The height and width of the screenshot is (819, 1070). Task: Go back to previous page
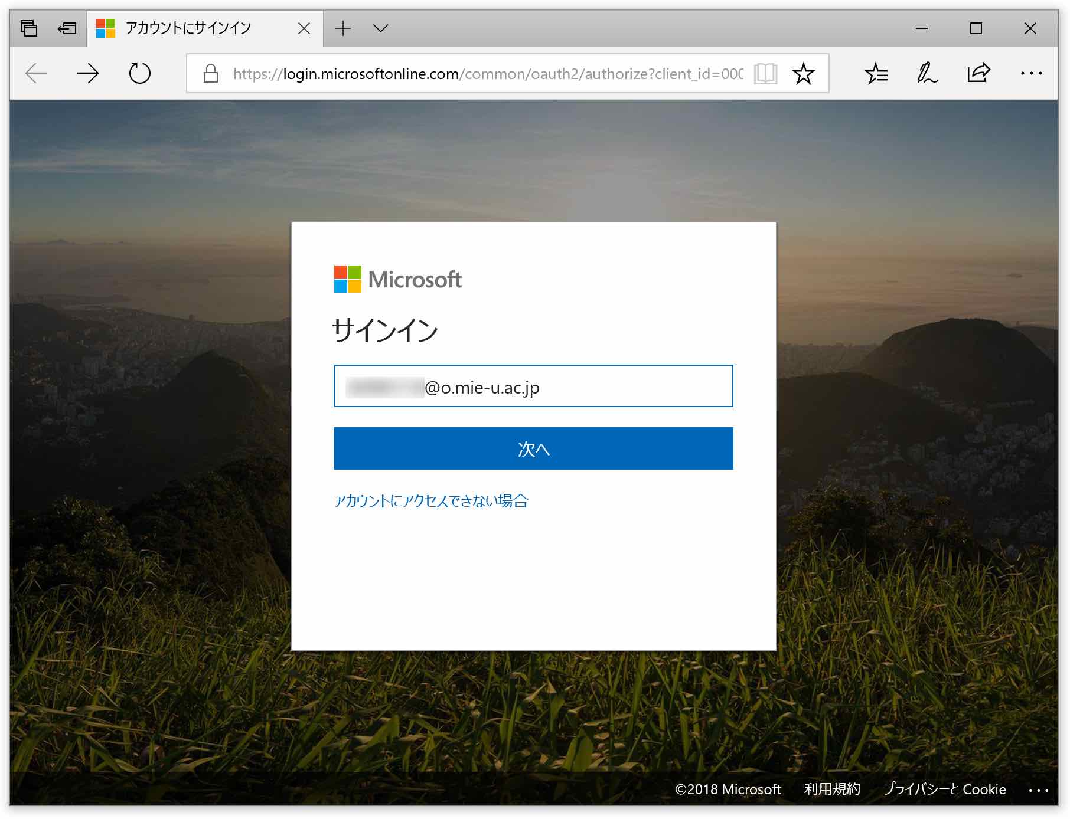click(36, 73)
